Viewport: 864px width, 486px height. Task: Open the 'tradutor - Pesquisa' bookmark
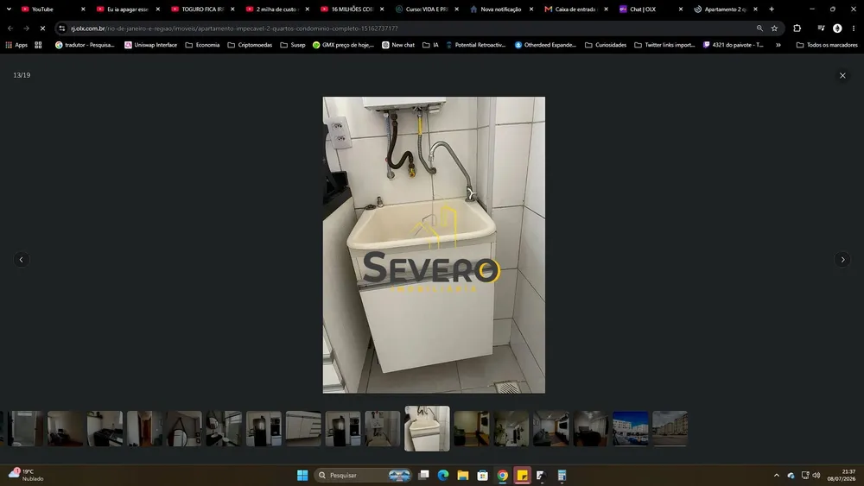85,45
